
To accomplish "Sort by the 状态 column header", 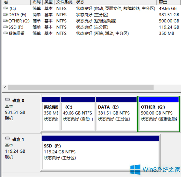I will click(x=115, y=2).
